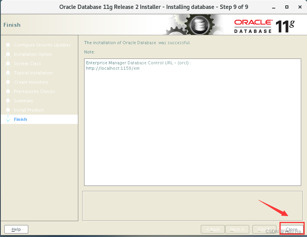
Task: Click the disabled Back button
Action: pos(213,229)
